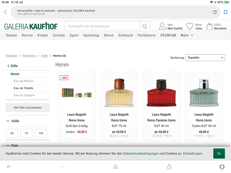Expand the Mehr navigation dropdown
This screenshot has width=231, height=173.
point(187,35)
